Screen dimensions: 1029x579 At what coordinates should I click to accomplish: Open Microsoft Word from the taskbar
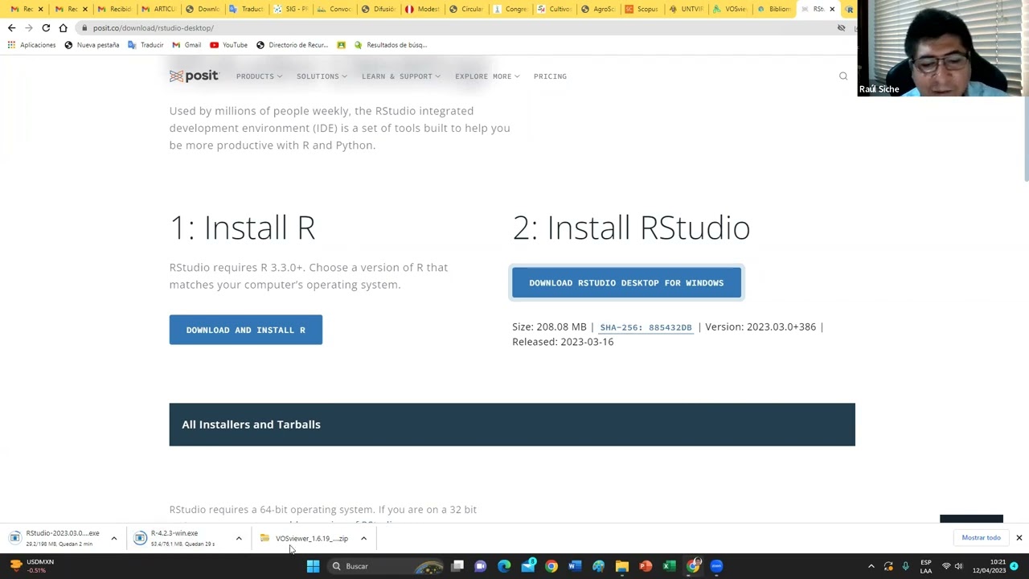click(575, 566)
